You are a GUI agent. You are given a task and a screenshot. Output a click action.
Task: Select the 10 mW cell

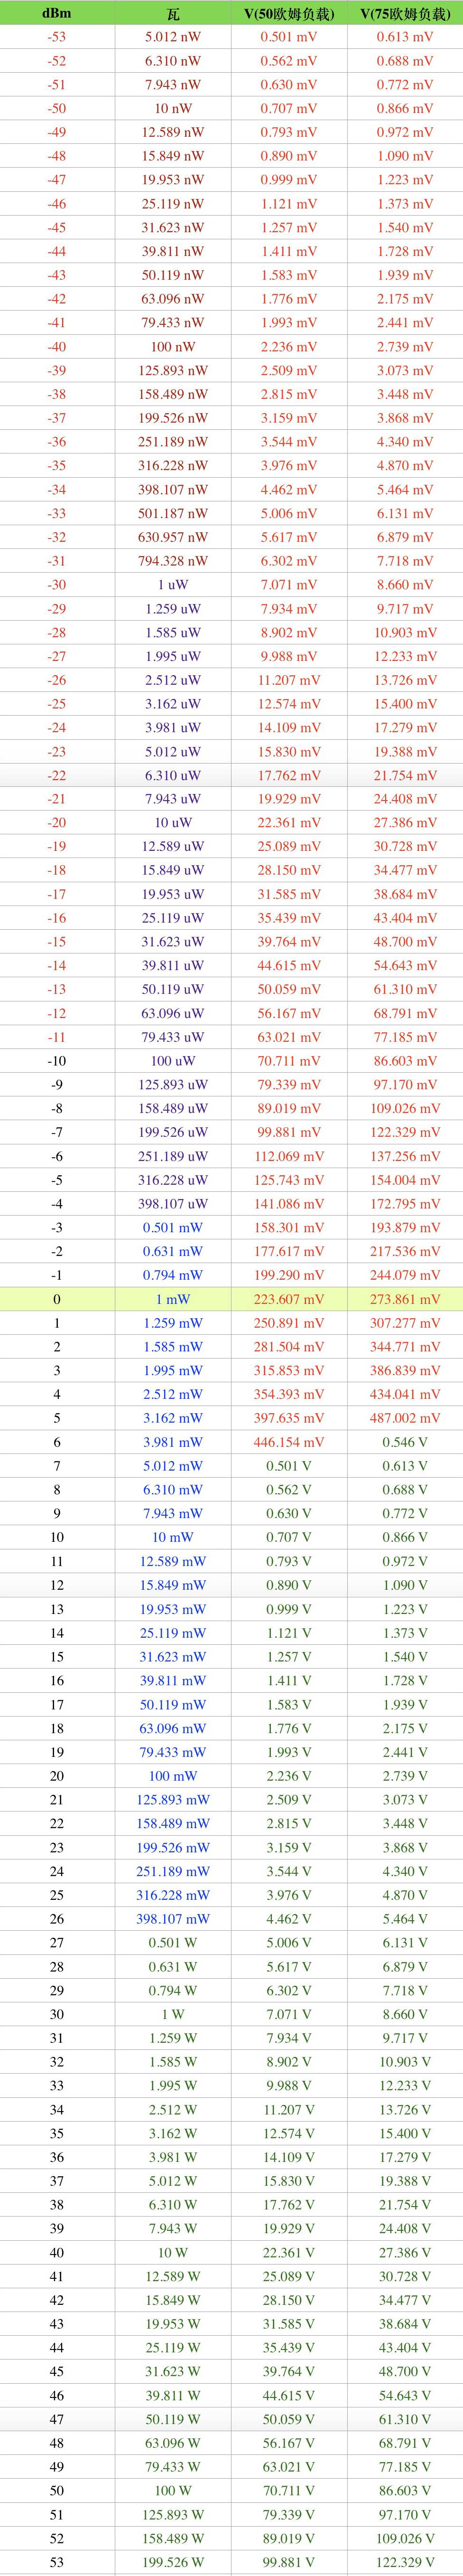(173, 1537)
